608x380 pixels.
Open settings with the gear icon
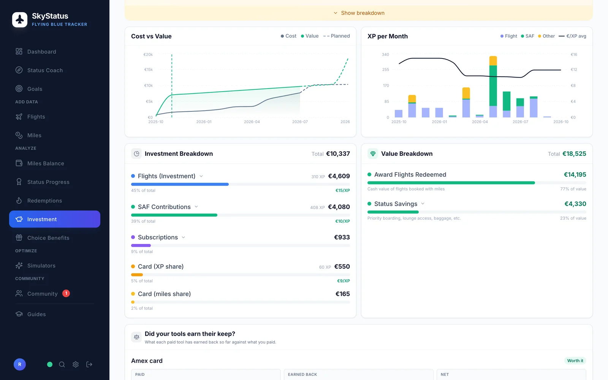pyautogui.click(x=76, y=364)
